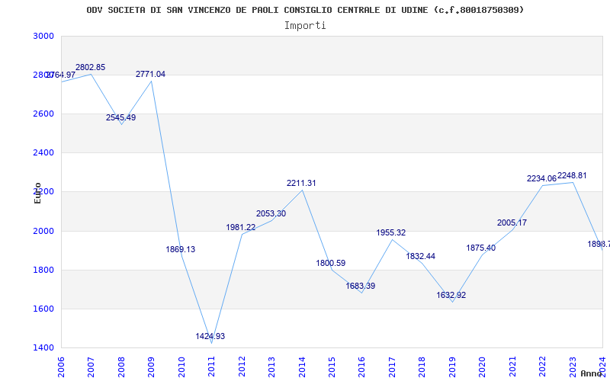Click x-axis year 2018
This screenshot has width=610, height=381.
[x=422, y=367]
